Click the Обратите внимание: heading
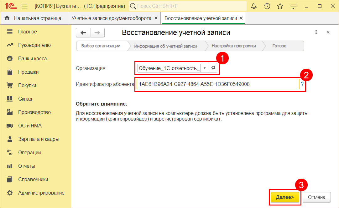The height and width of the screenshot is (208, 339). coord(102,104)
